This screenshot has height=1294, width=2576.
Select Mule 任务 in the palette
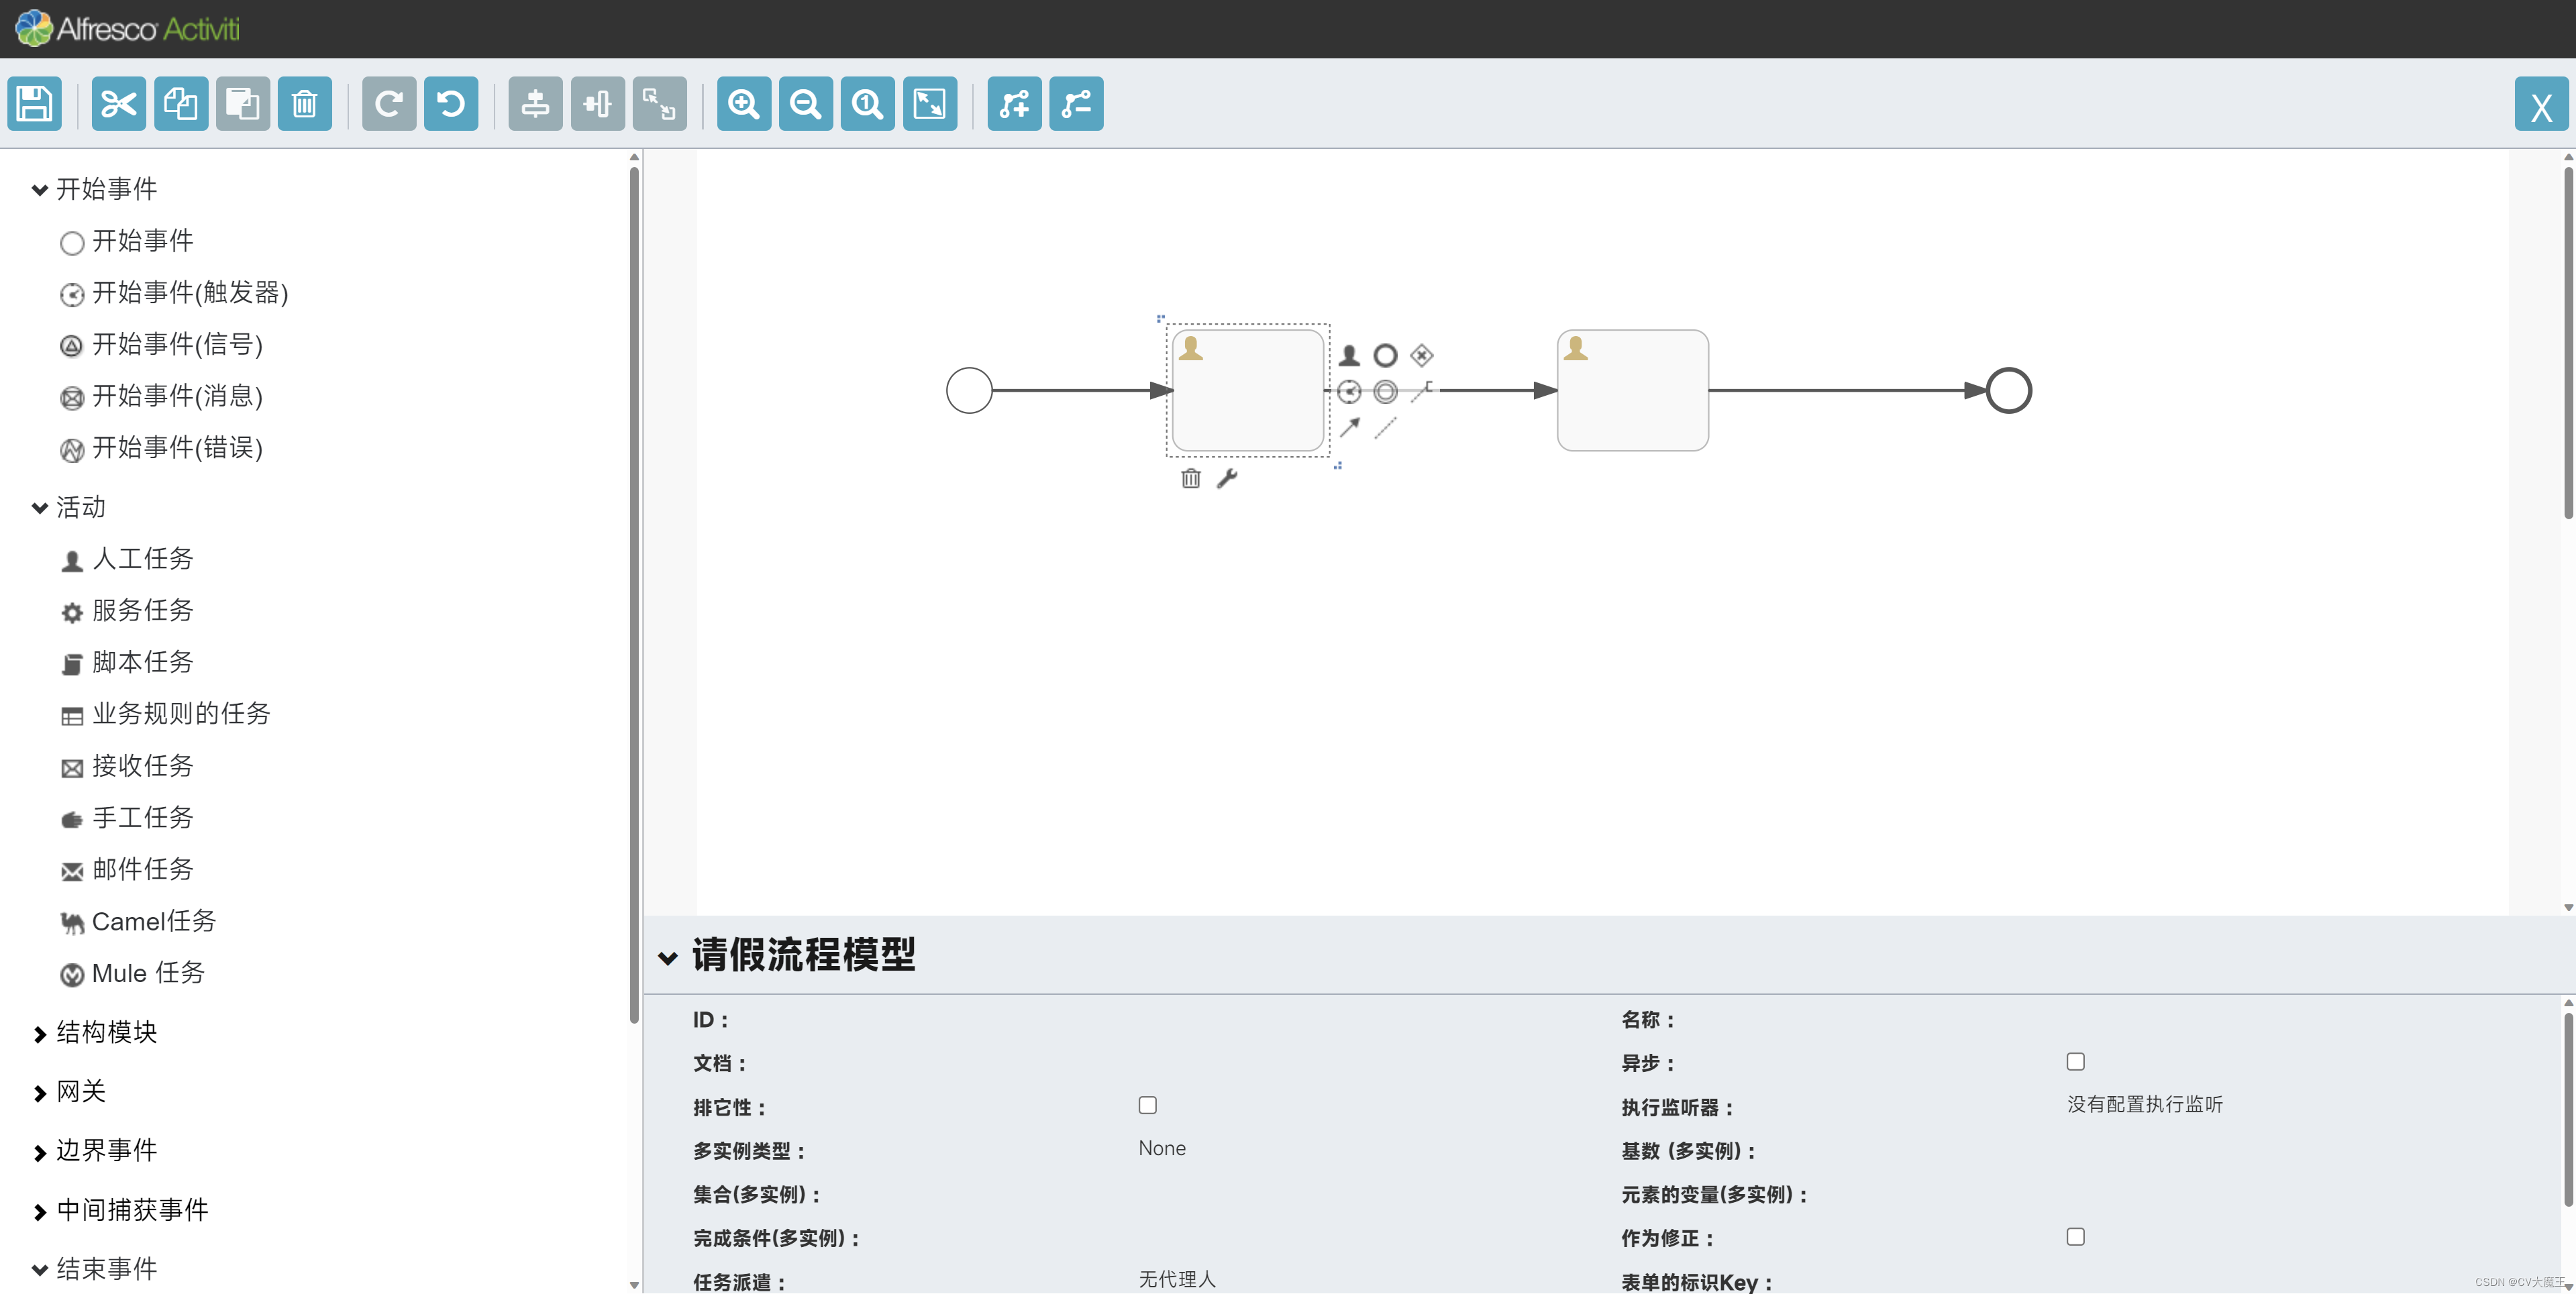coord(133,973)
